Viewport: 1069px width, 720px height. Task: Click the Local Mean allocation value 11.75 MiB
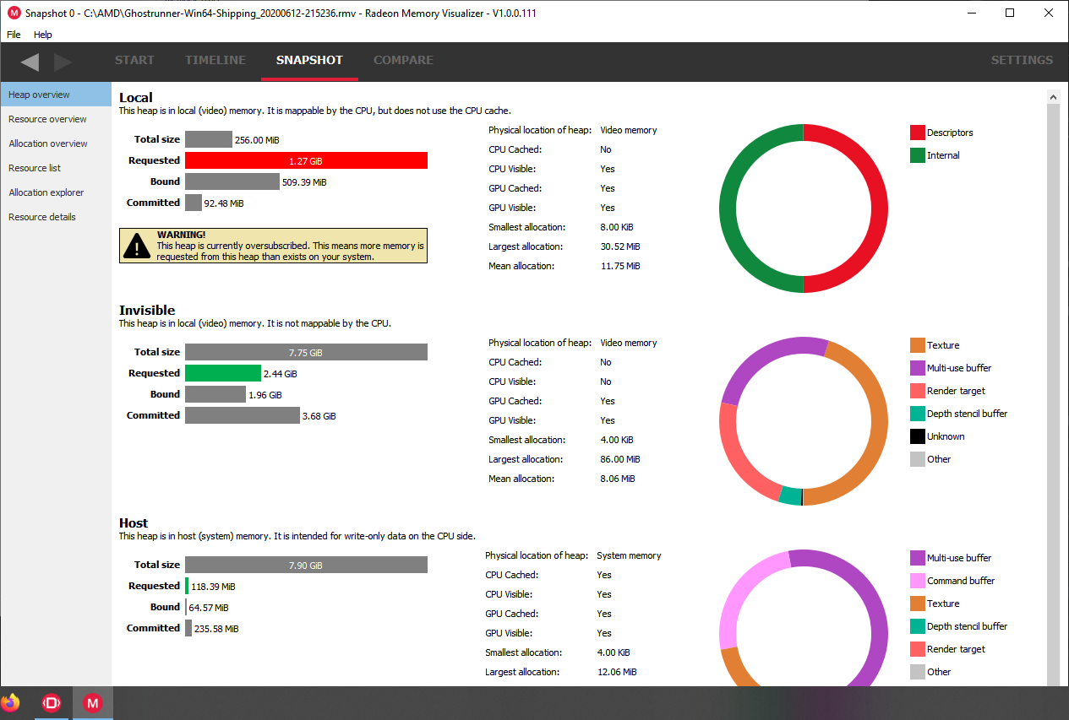tap(620, 266)
